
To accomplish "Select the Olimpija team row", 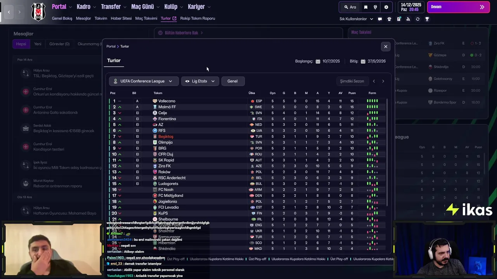I will (247, 142).
